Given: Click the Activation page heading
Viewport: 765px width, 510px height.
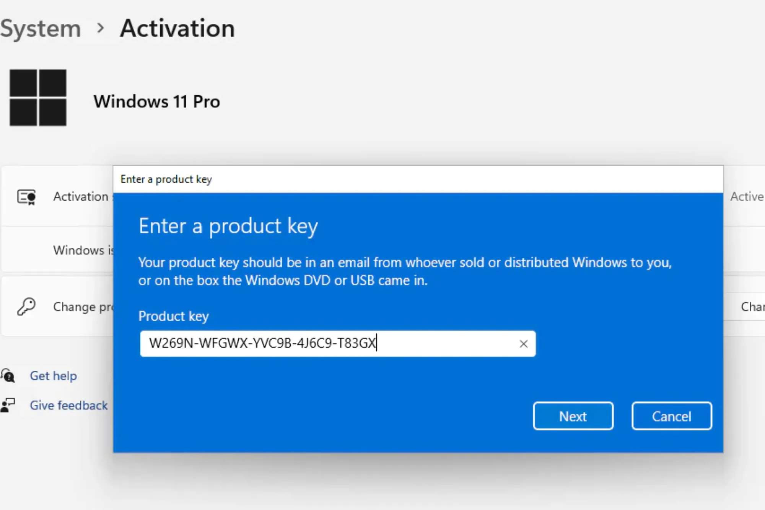Looking at the screenshot, I should pyautogui.click(x=177, y=28).
